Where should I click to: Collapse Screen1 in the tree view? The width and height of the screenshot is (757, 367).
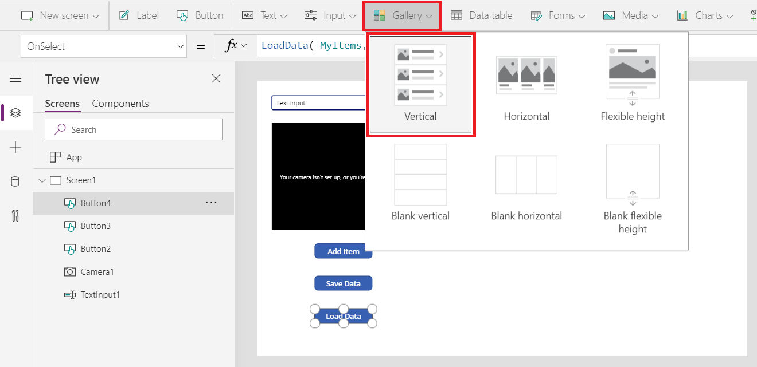tap(42, 180)
